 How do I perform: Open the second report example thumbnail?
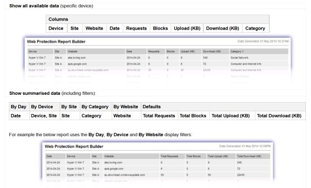click(158, 164)
